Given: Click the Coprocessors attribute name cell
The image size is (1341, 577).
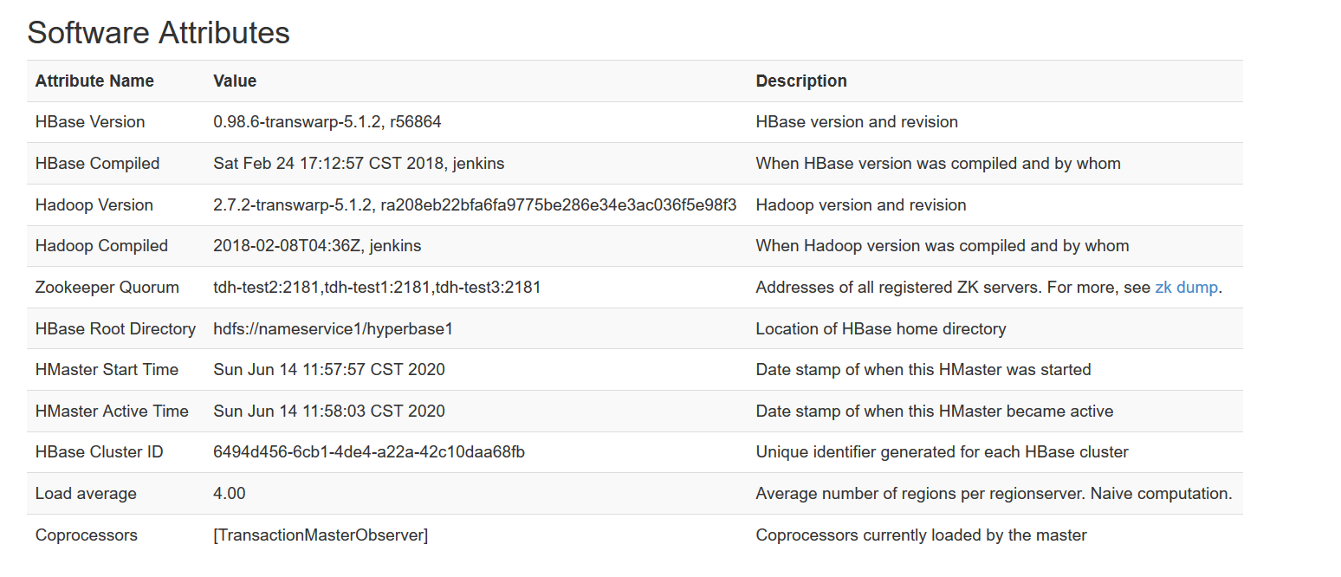Looking at the screenshot, I should pos(86,535).
